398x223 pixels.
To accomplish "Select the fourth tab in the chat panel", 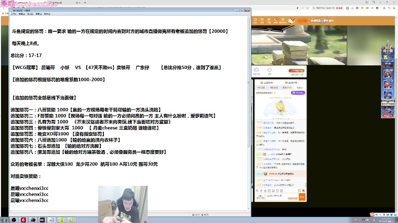I will tap(300, 88).
